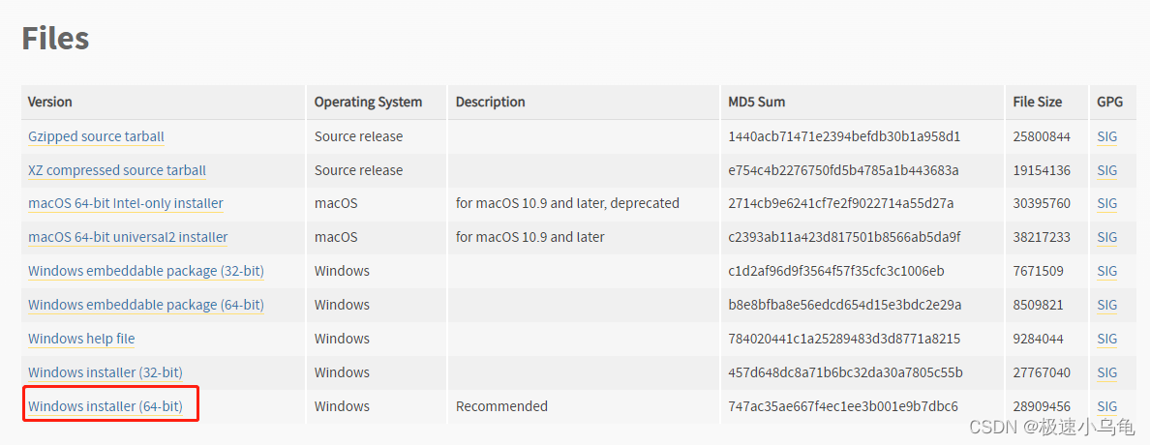Click macOS 64-bit Intel-only installer link

pyautogui.click(x=126, y=203)
